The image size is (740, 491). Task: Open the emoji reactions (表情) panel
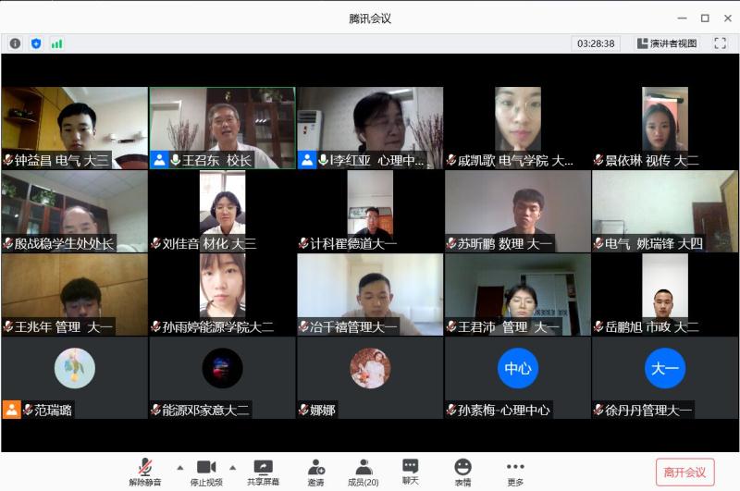pos(462,472)
